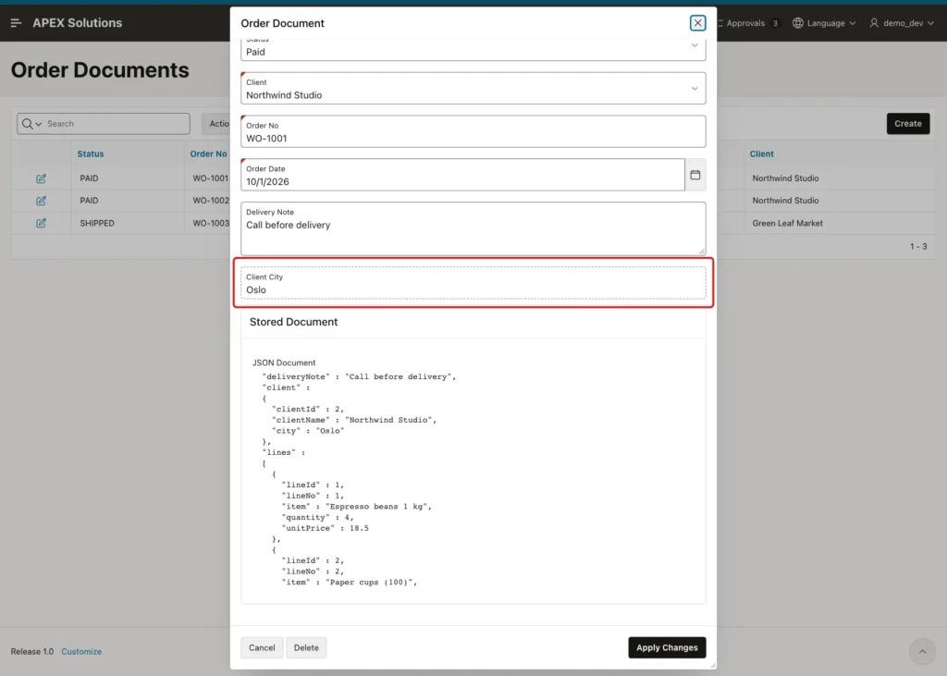Viewport: 947px width, 676px height.
Task: Grab the Delivery Note resize handle
Action: pos(702,251)
